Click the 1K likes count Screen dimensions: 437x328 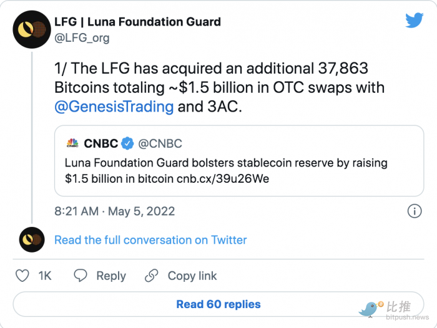45,276
